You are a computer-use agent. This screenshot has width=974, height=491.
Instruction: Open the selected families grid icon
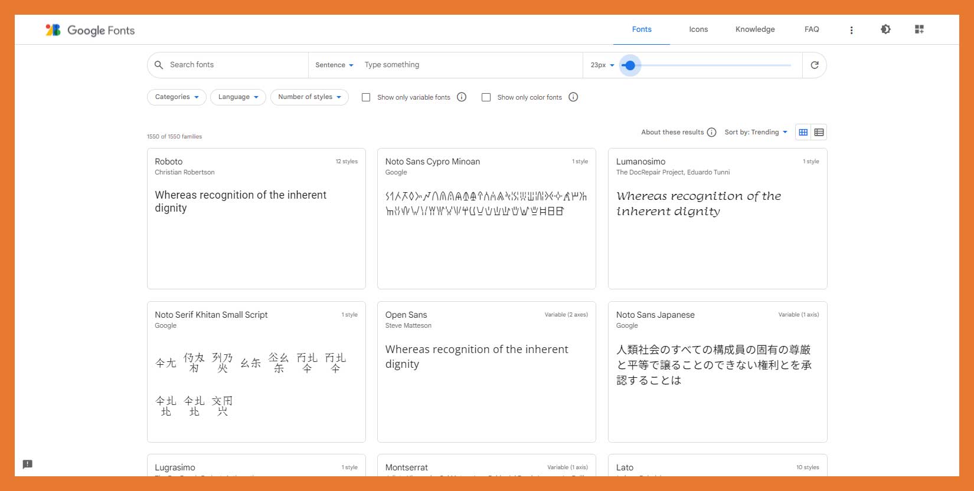point(919,29)
